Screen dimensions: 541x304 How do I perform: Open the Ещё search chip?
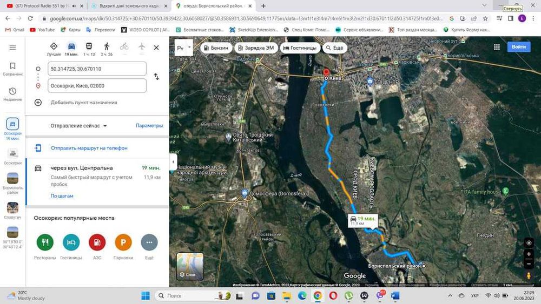coord(335,48)
